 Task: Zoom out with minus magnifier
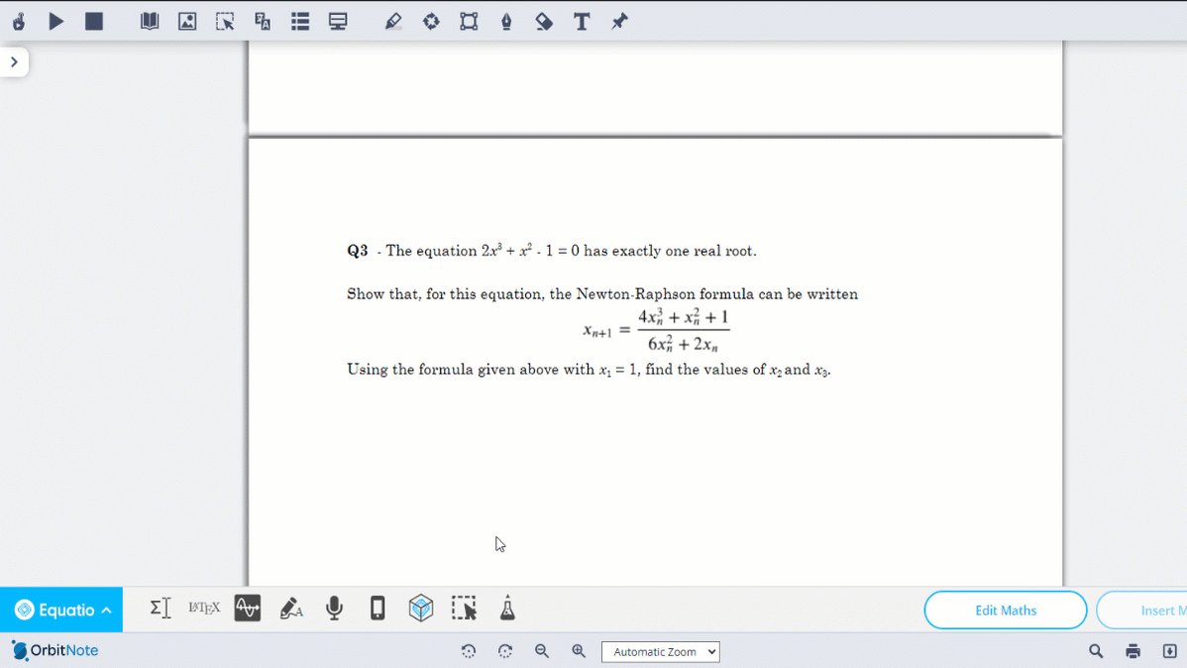click(x=542, y=651)
